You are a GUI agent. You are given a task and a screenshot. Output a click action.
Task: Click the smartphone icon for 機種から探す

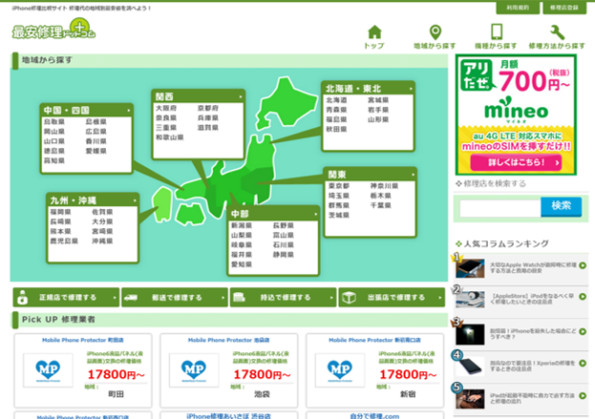point(497,33)
